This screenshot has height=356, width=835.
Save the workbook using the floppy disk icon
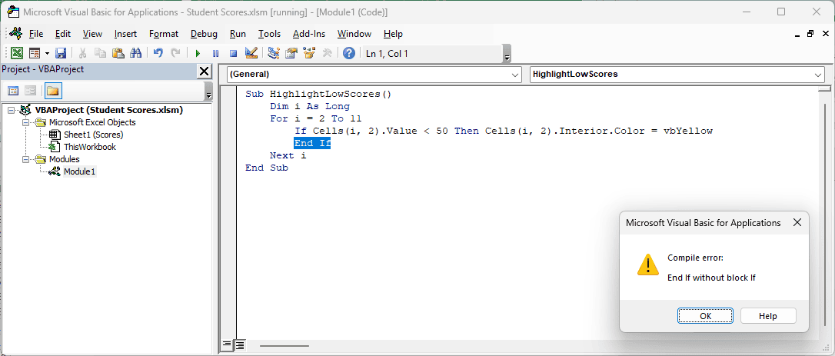click(60, 53)
